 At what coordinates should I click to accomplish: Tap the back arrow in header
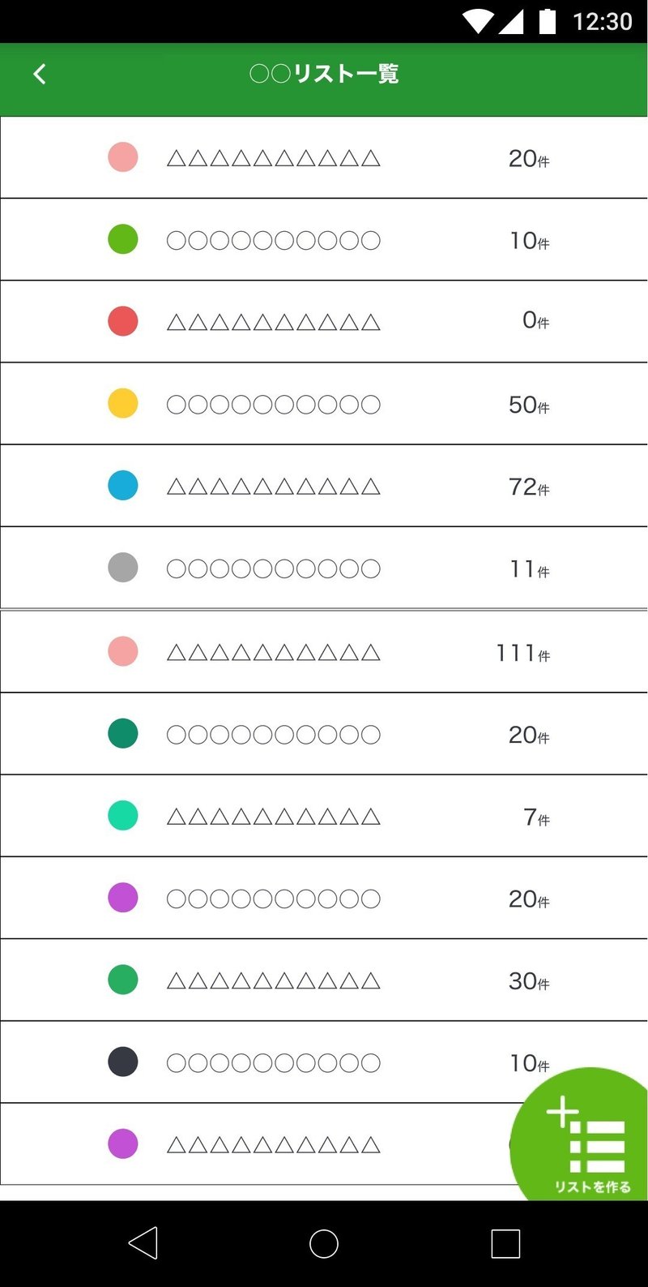(x=40, y=75)
